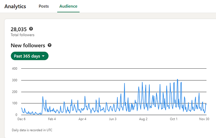Viewport: 216px width, 138px height.
Task: Click the Feb 4 axis date label
Action: coord(52,119)
